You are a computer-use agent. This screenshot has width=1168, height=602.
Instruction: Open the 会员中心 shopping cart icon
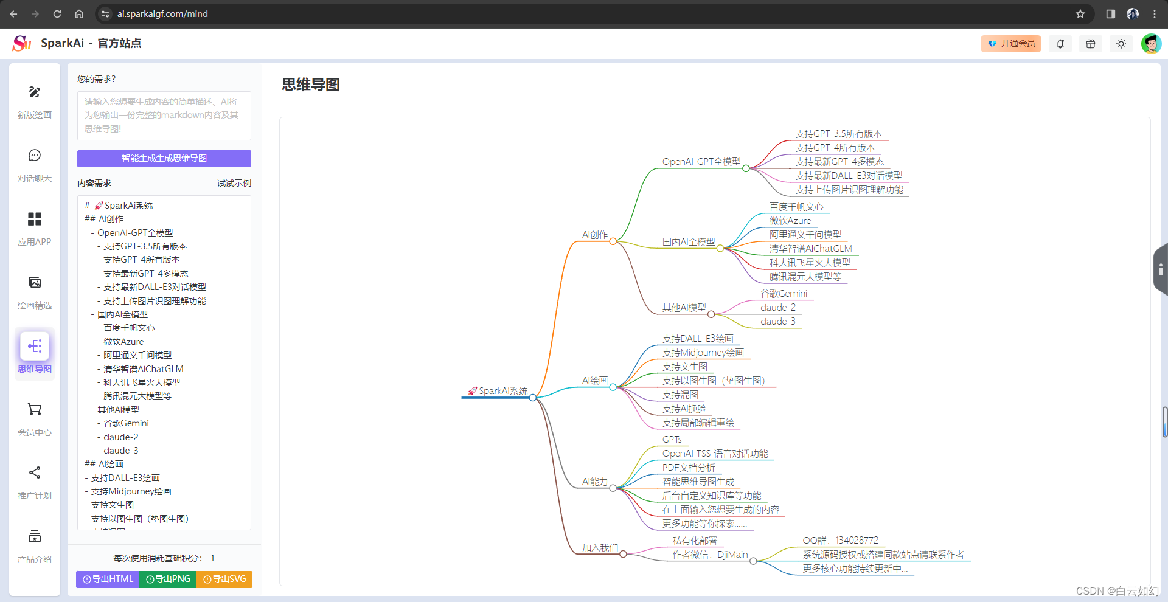[35, 410]
